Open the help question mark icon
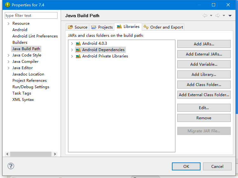Viewport: 238px width, 178px height. coord(11,166)
